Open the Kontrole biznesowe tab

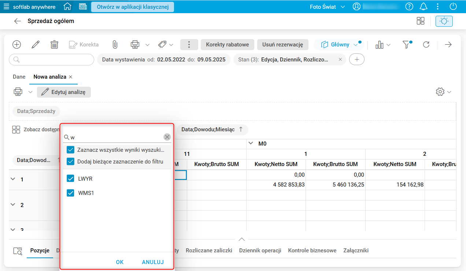tap(312, 251)
